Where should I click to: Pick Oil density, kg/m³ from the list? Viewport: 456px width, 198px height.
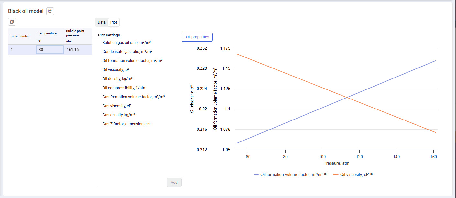[140, 79]
